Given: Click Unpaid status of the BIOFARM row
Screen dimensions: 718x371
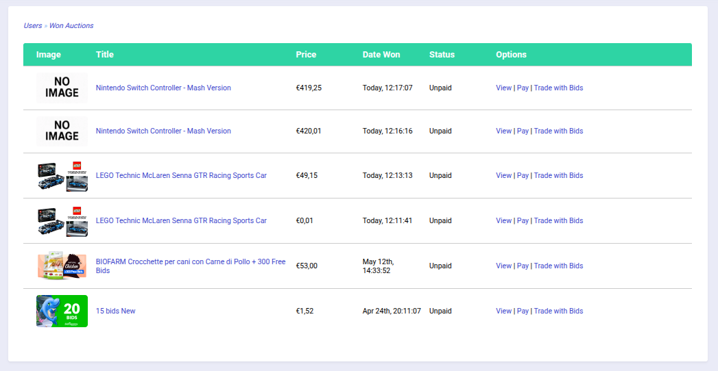Looking at the screenshot, I should [x=440, y=266].
